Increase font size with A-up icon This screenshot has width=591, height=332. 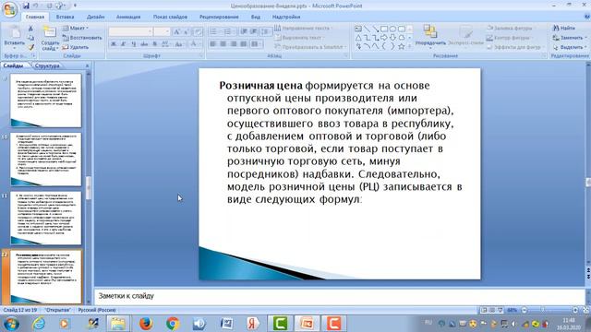click(176, 32)
